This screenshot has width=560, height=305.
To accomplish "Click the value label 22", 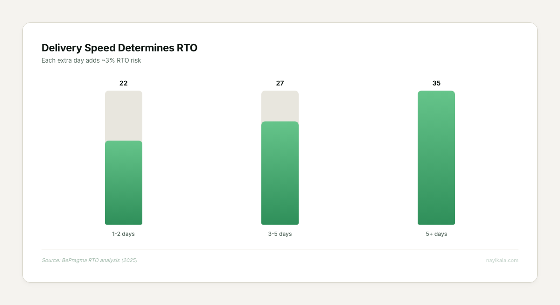I will [123, 83].
